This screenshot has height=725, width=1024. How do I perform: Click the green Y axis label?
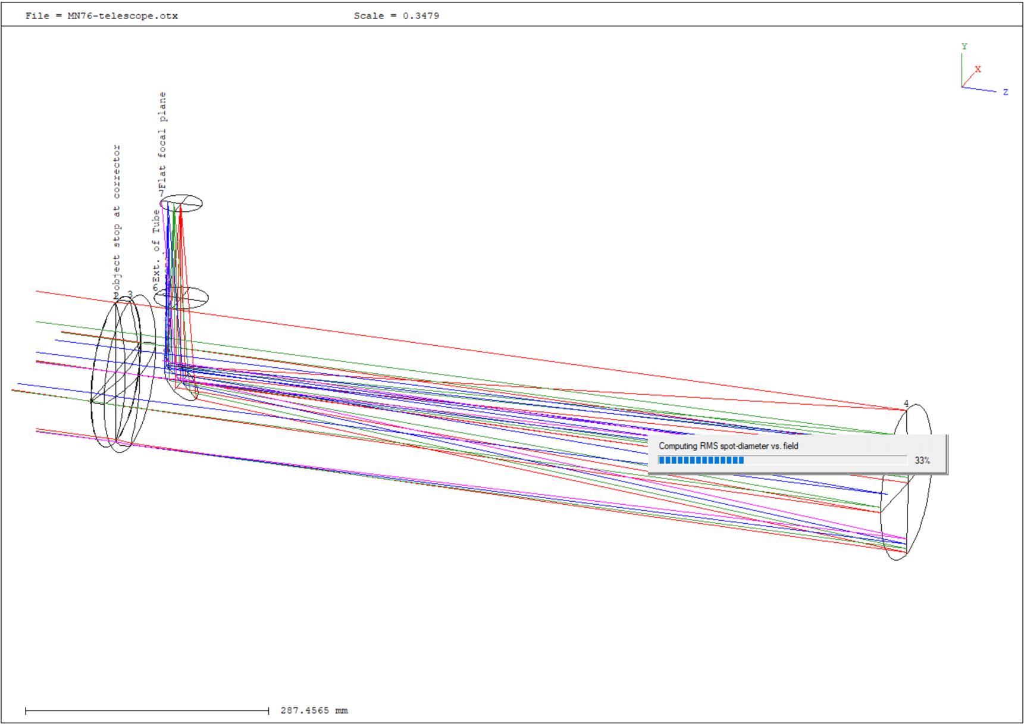964,46
